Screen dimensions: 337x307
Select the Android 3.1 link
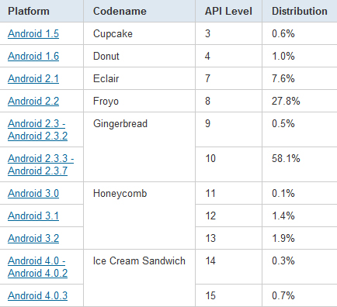(33, 216)
